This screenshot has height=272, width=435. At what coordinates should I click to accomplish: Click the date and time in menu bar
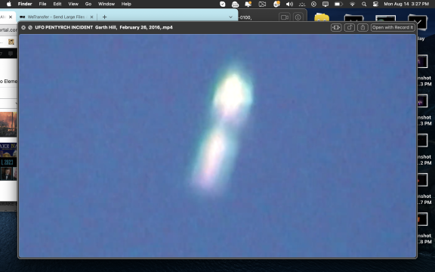tap(406, 4)
